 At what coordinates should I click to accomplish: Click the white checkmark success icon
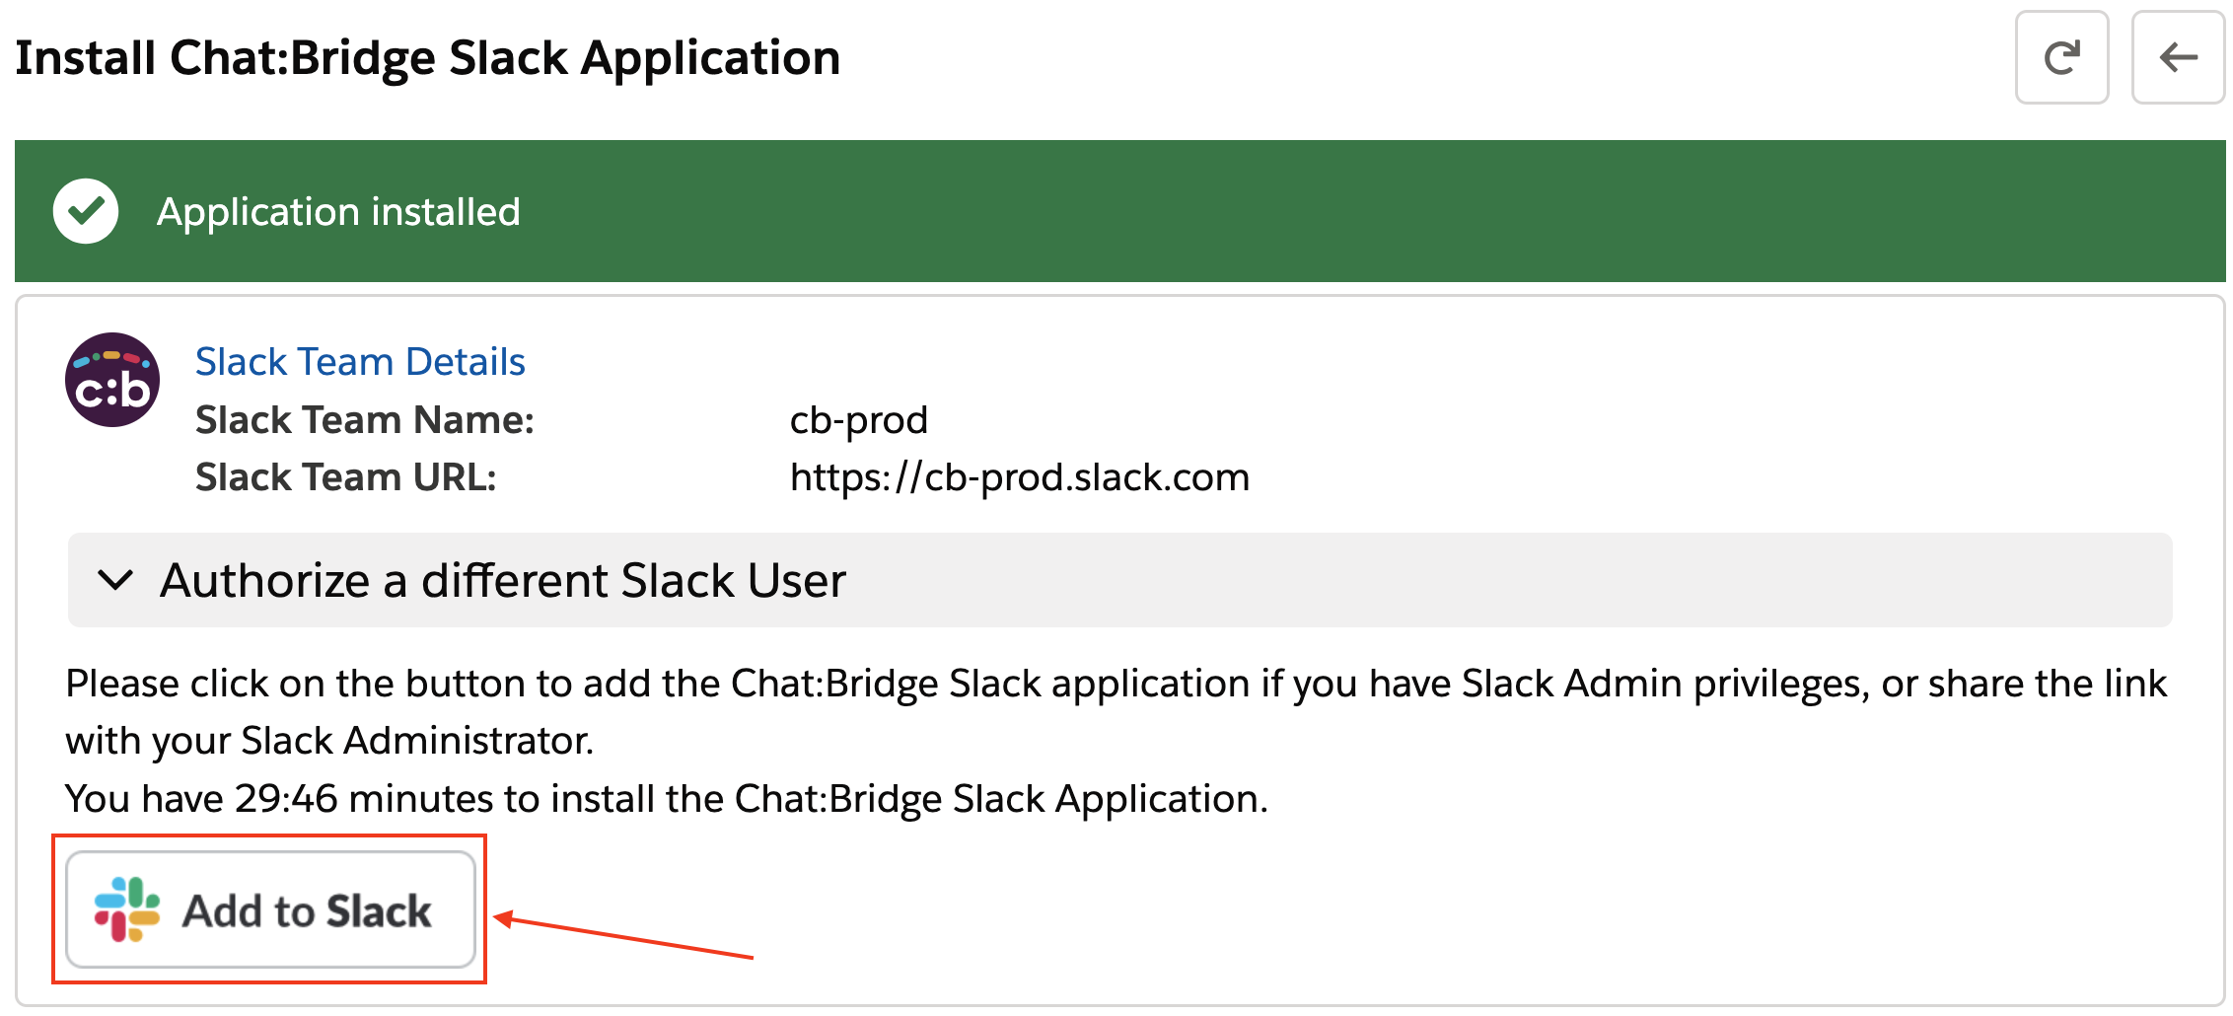[86, 211]
